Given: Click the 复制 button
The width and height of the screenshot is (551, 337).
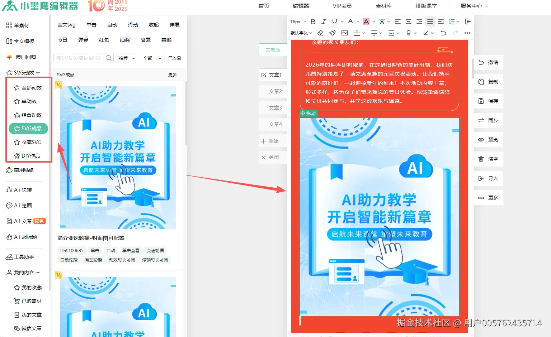Looking at the screenshot, I should (488, 82).
